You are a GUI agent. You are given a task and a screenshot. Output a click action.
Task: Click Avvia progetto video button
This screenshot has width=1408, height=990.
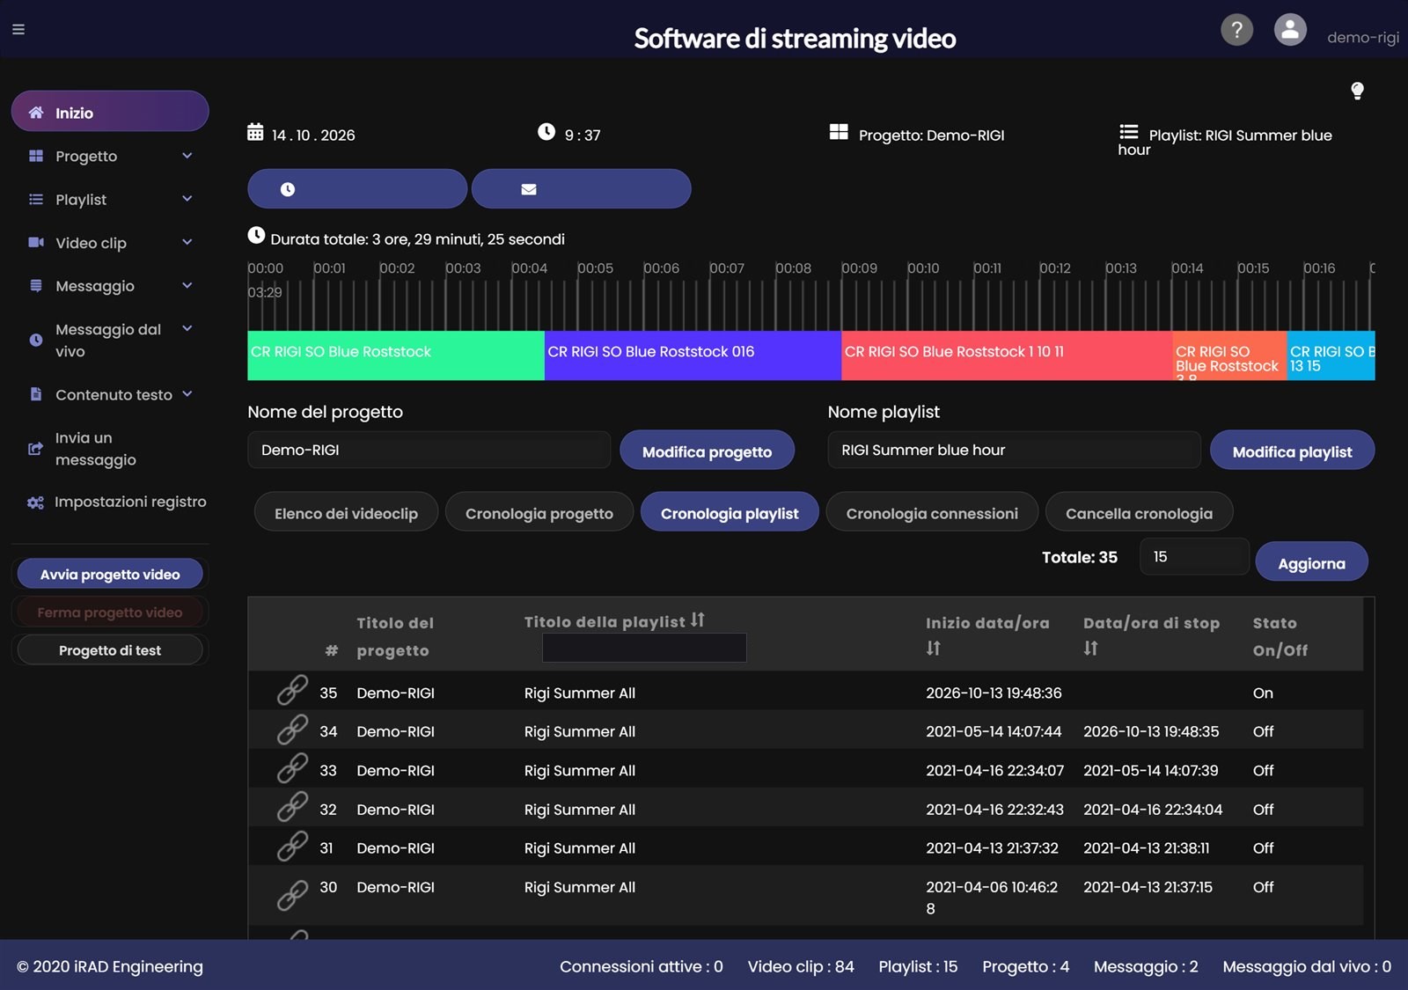pyautogui.click(x=110, y=574)
